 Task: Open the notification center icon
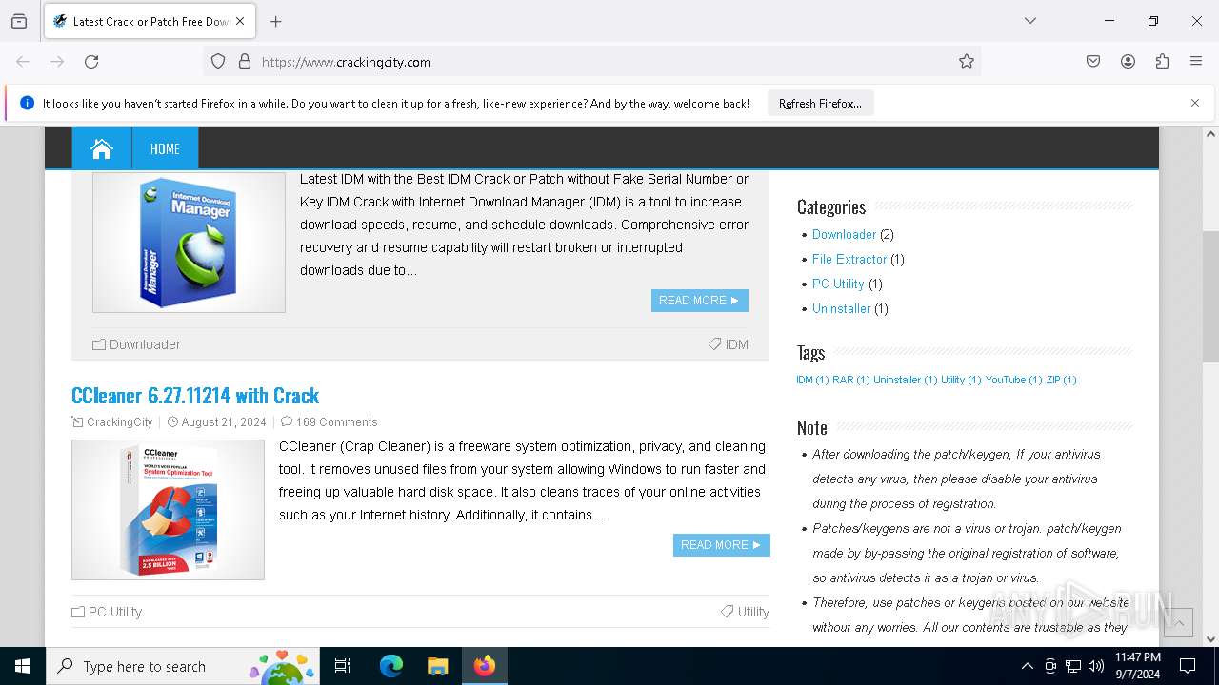tap(1188, 666)
